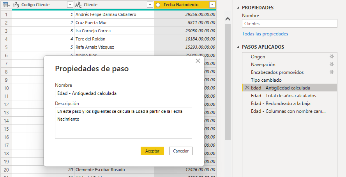Open settings gear for the Origen step
The width and height of the screenshot is (346, 177).
point(332,57)
